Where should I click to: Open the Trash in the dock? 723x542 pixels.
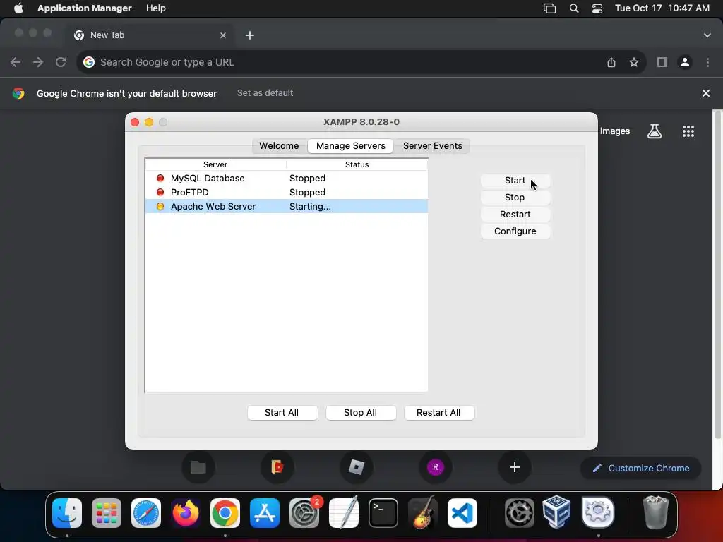click(655, 512)
